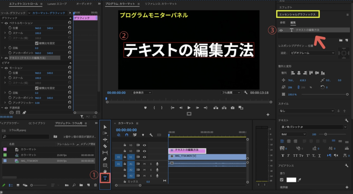Open the Bold font style dropdown
353x194 pixels.
(292, 134)
